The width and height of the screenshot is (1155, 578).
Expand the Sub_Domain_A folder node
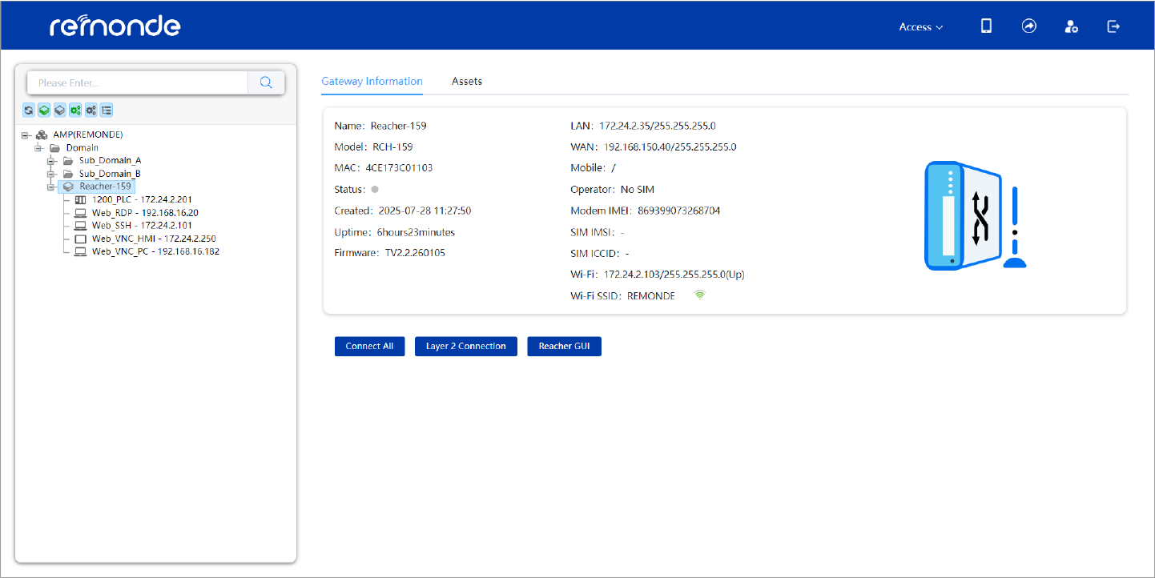pyautogui.click(x=52, y=161)
